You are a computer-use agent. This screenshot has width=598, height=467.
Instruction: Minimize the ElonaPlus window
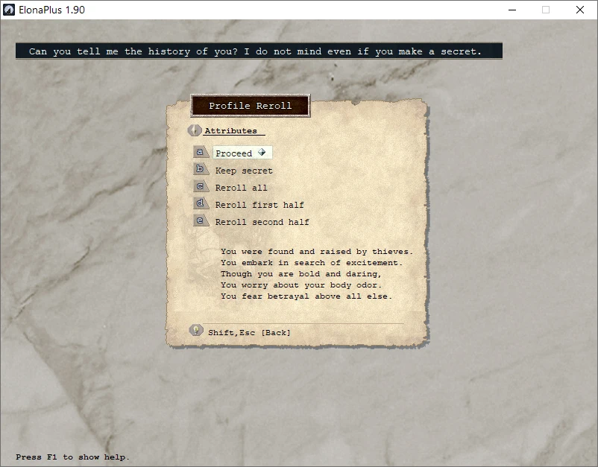[512, 10]
